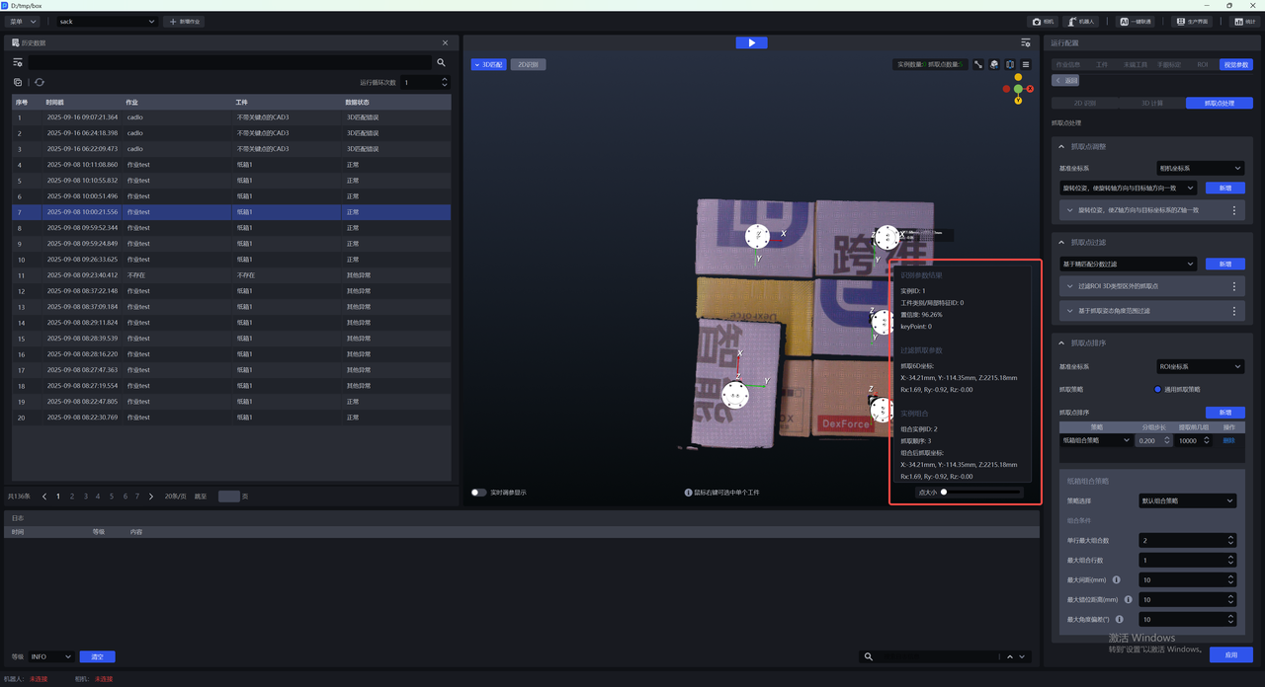Click the 新增作业 button
1265x687 pixels.
[x=184, y=21]
